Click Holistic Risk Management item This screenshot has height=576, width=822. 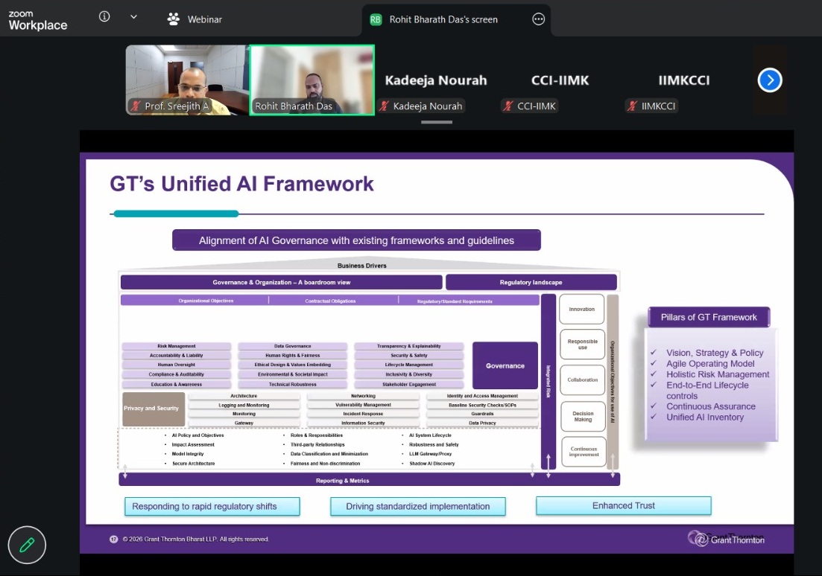(718, 374)
